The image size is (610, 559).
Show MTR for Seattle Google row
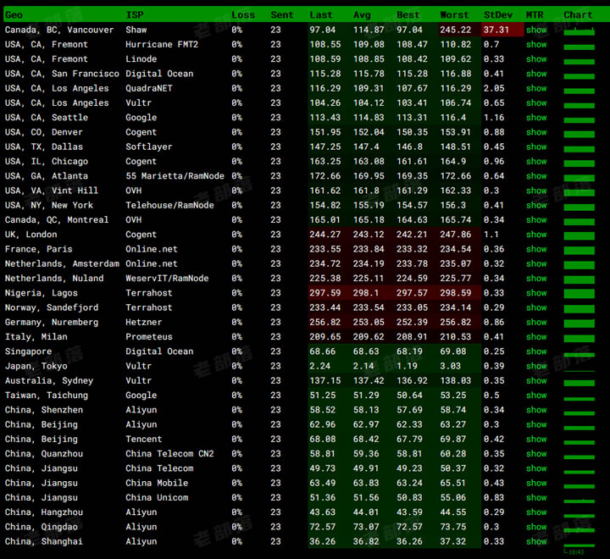pyautogui.click(x=536, y=118)
